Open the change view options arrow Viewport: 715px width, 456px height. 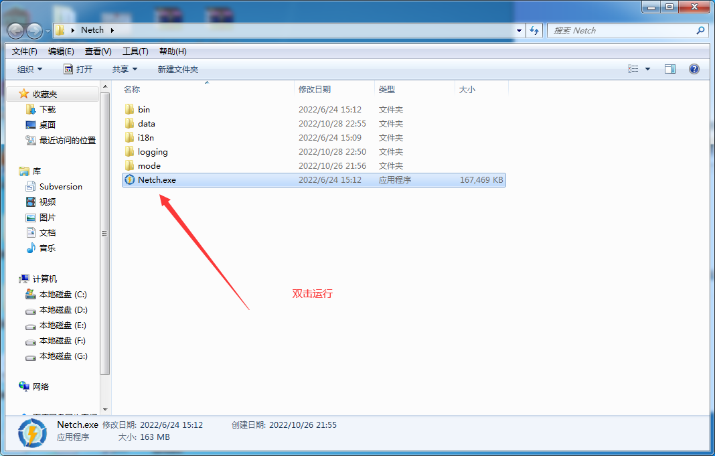[x=647, y=69]
